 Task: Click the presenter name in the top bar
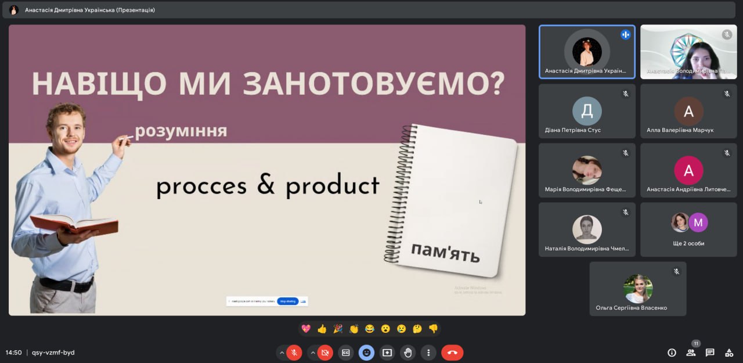(90, 10)
